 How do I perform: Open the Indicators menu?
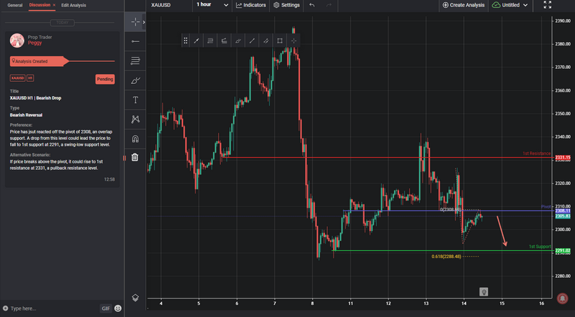(251, 5)
